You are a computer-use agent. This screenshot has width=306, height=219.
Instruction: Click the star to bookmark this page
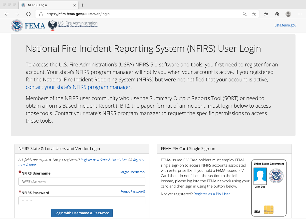[x=254, y=14]
